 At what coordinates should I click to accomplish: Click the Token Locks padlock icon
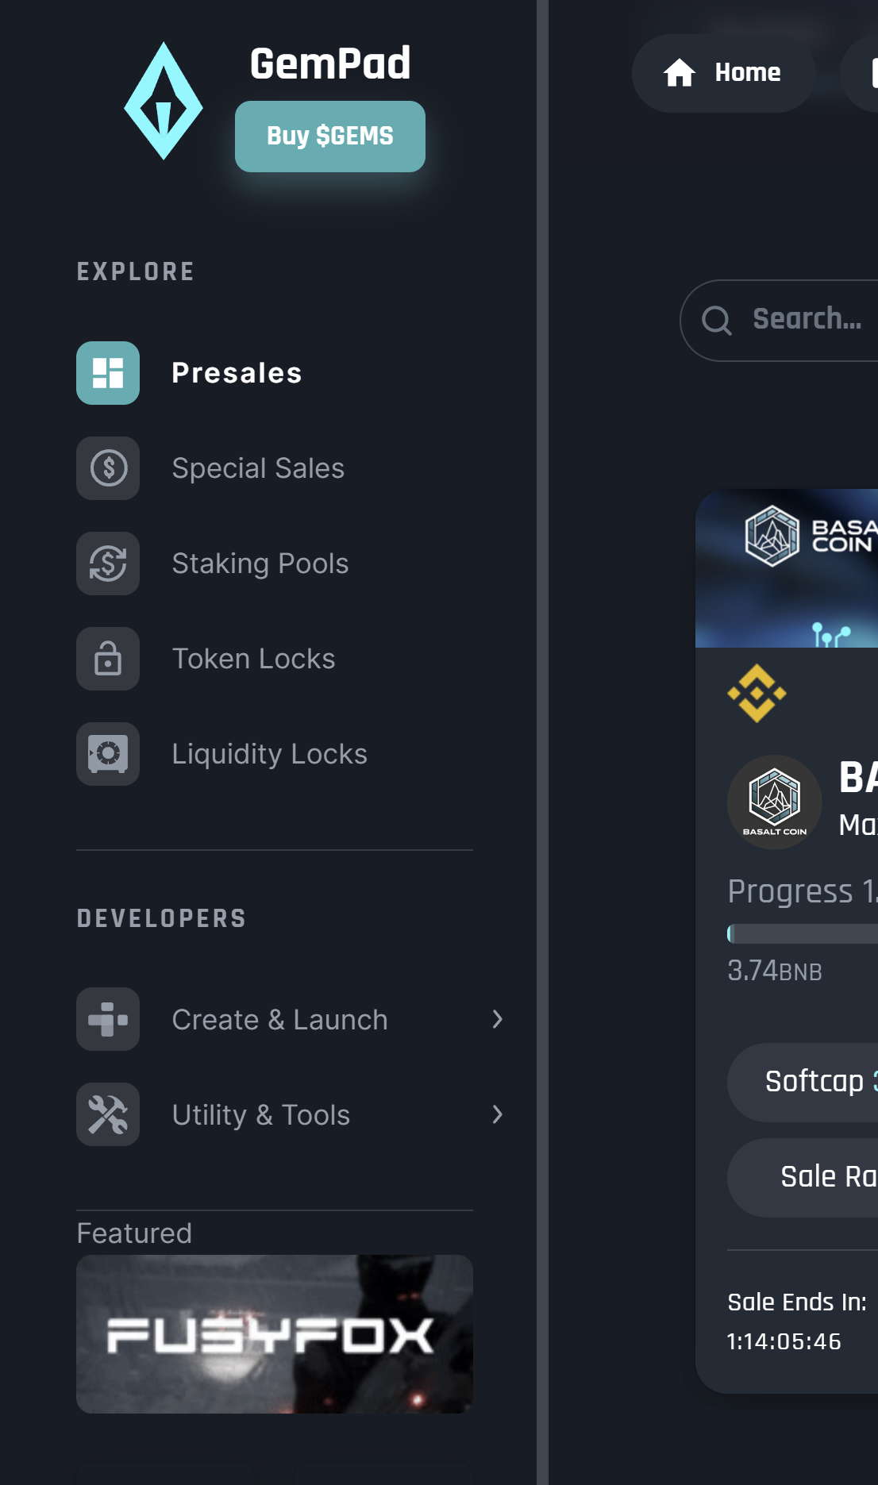coord(108,659)
